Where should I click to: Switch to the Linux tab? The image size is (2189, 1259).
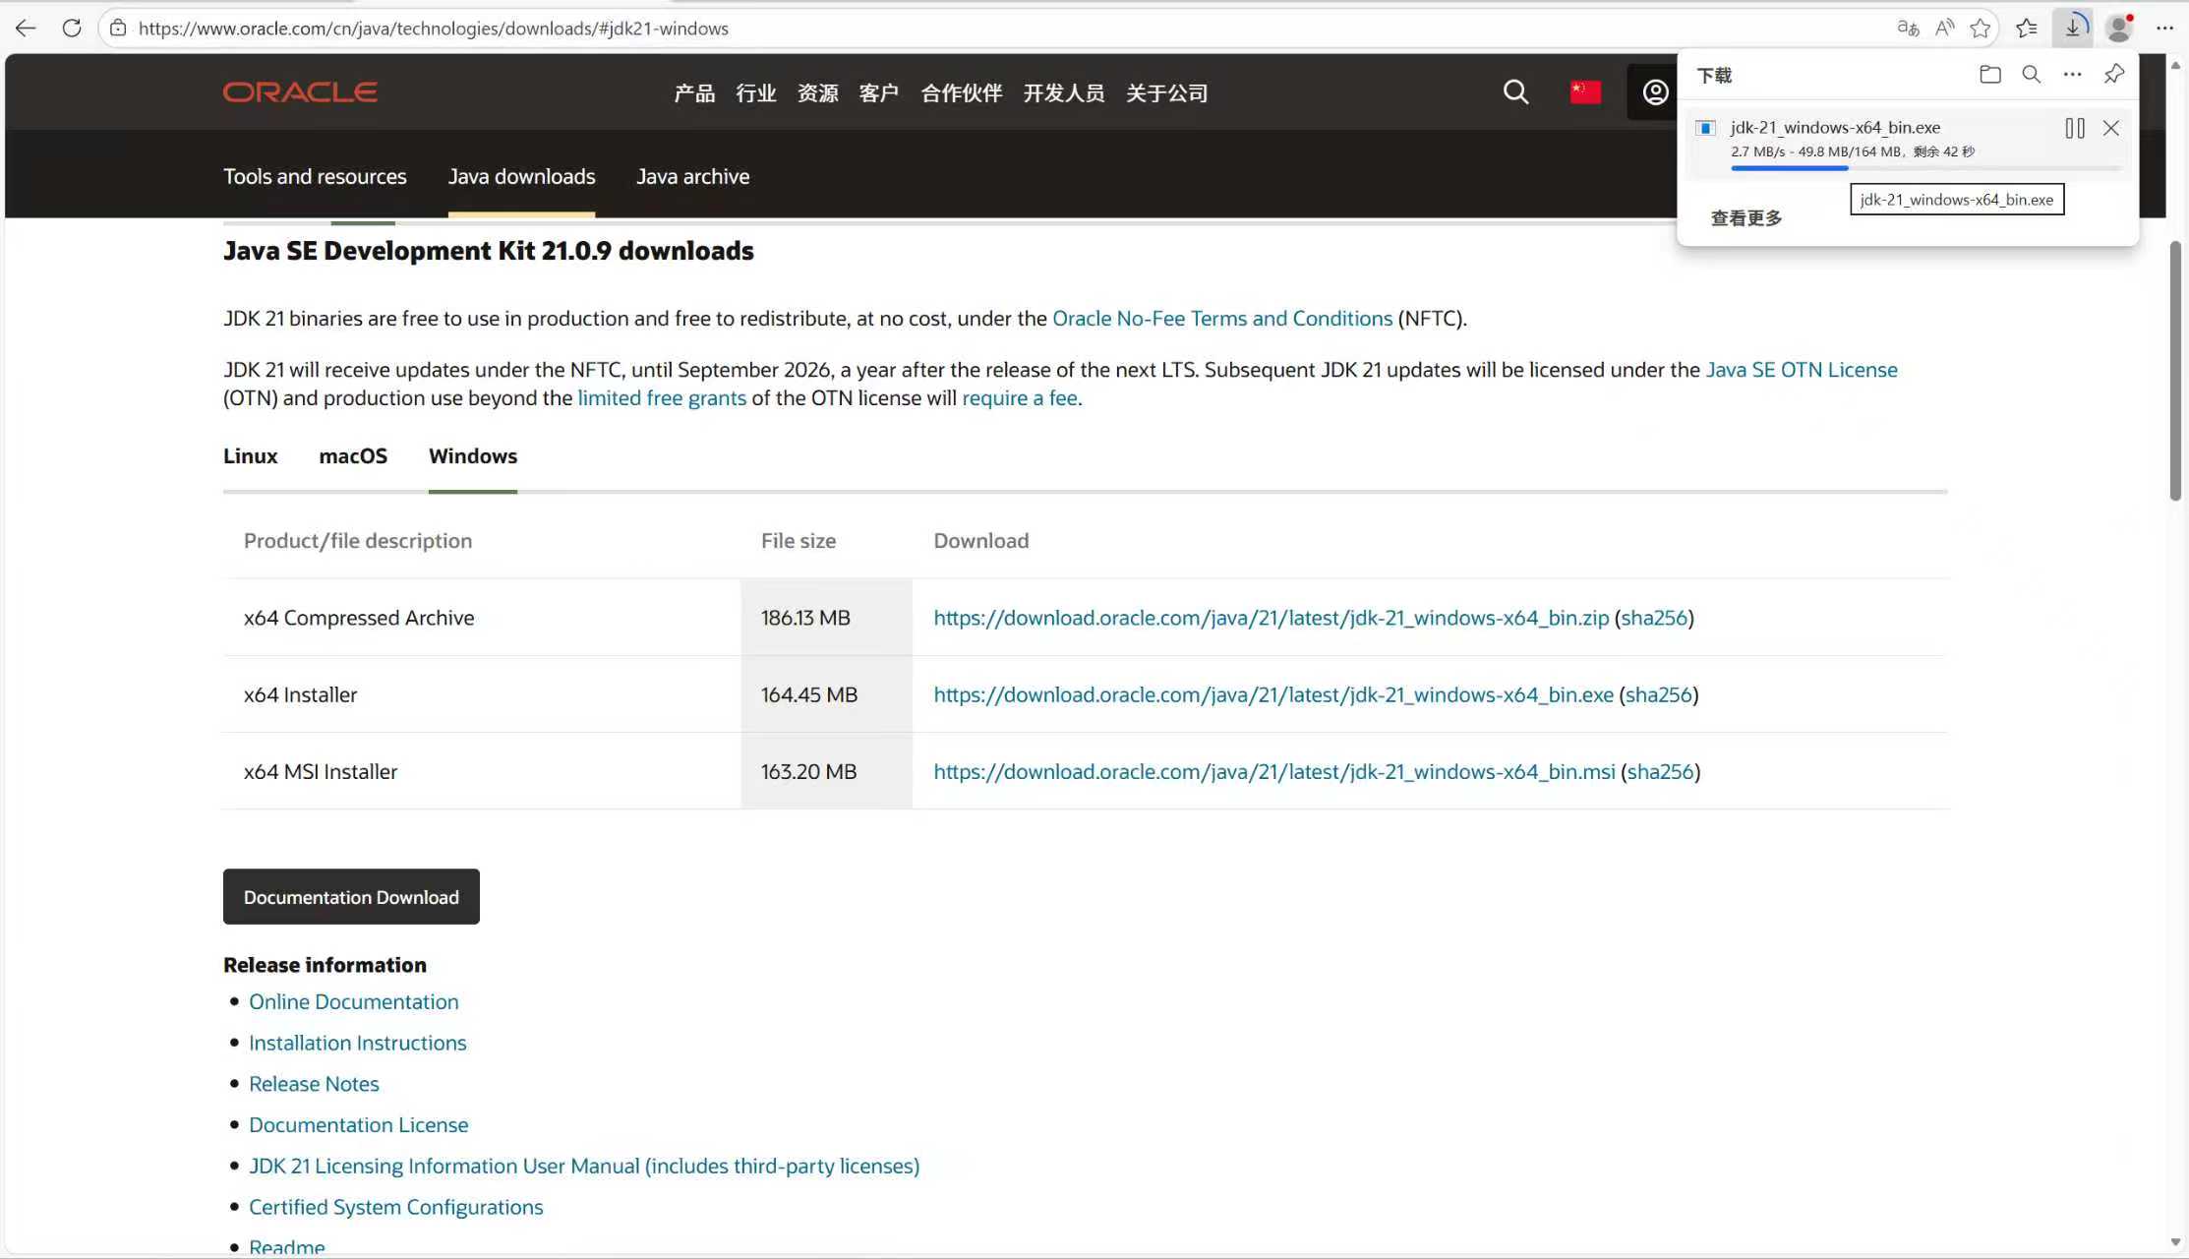250,456
